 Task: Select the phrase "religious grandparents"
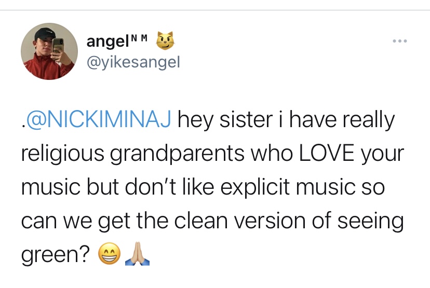[x=133, y=154]
